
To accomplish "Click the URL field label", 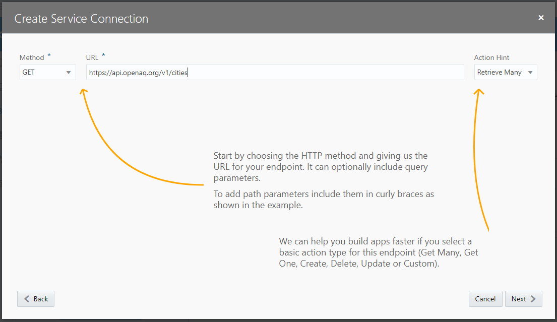I will click(92, 58).
